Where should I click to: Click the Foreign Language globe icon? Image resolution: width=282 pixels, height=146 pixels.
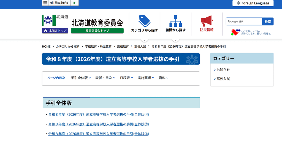tap(238, 3)
